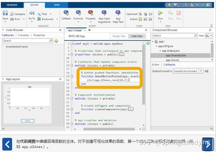
Task: Click the Component Browser search field
Action: pos(175,36)
